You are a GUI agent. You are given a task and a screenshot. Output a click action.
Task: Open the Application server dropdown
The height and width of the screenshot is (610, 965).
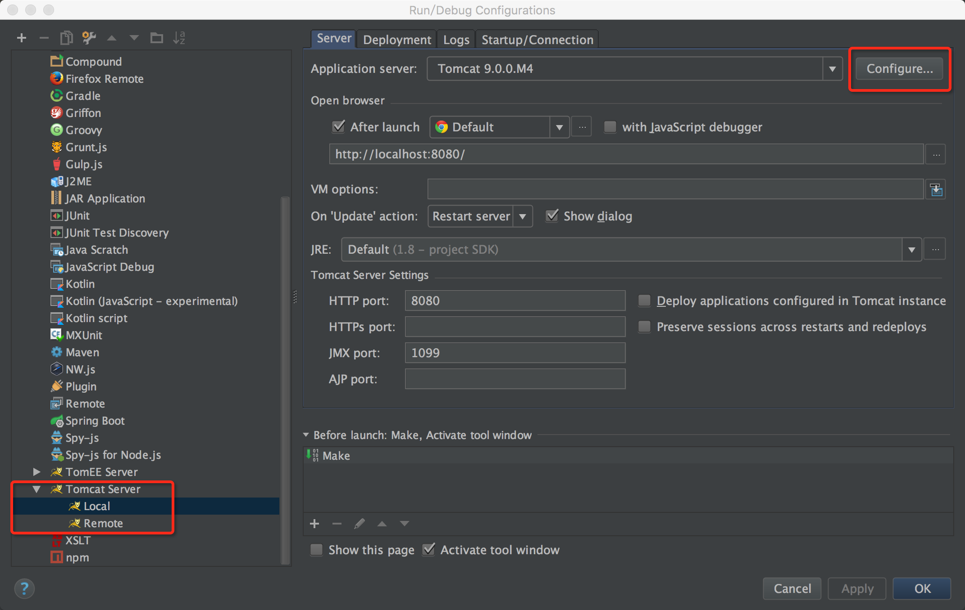pos(832,69)
